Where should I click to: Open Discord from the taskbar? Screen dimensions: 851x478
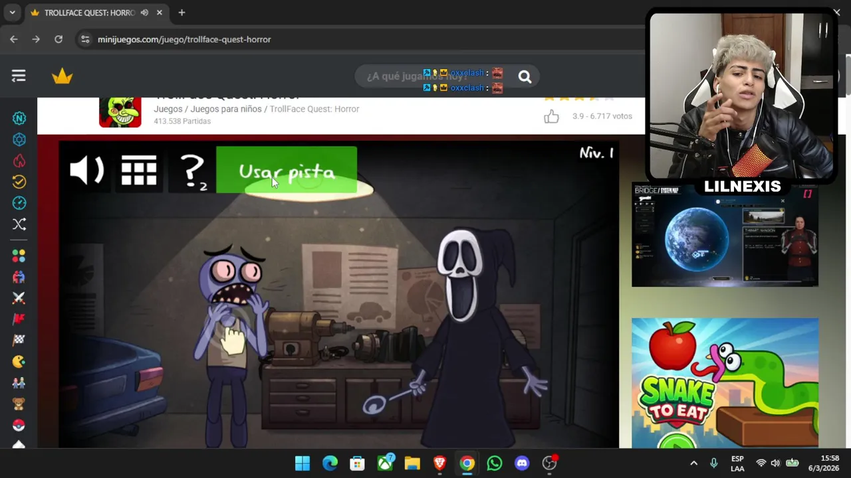tap(522, 463)
